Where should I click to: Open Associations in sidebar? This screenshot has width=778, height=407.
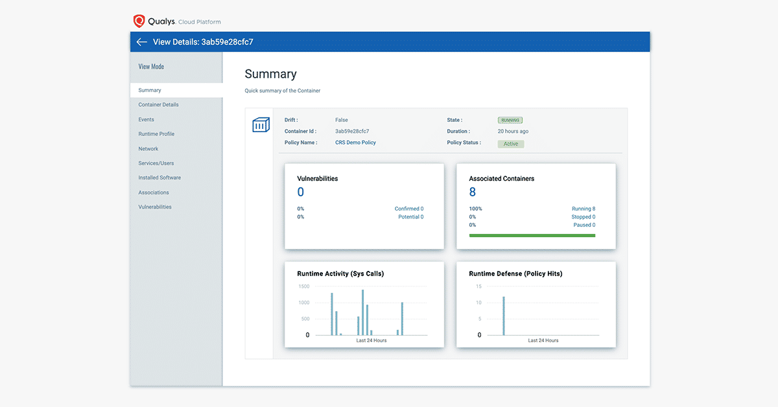click(x=154, y=192)
